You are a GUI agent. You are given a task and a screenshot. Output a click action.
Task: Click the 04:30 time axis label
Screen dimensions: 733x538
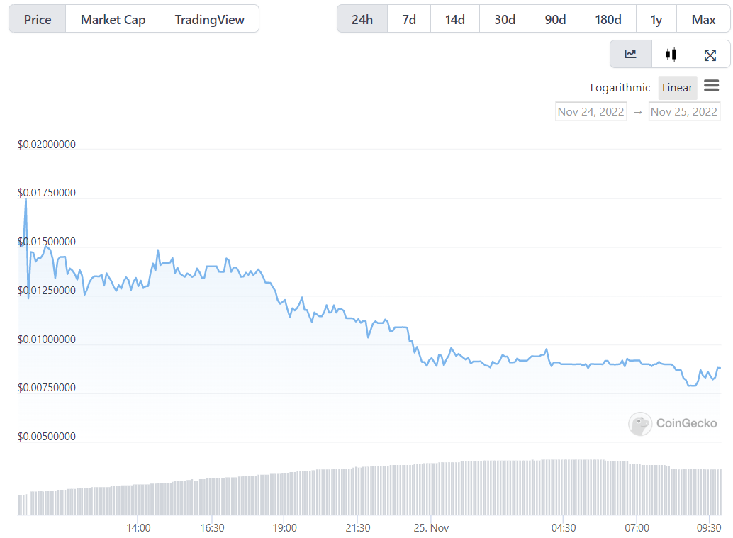pos(564,527)
